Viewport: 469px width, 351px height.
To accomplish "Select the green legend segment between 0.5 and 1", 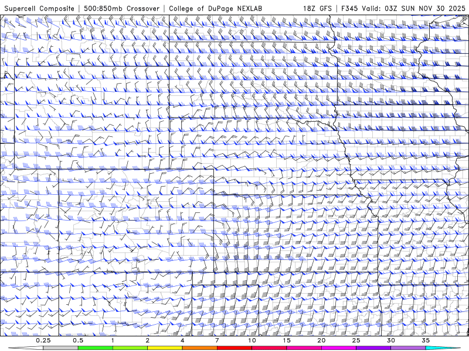I will tap(96, 348).
